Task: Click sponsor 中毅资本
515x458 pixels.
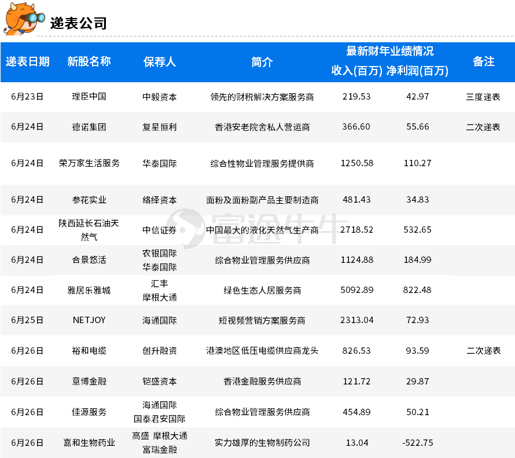Action: 160,97
